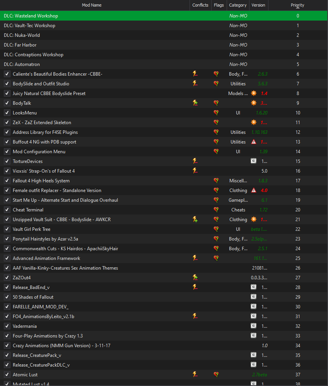Click the flag icon for Start Me Up
The height and width of the screenshot is (386, 328).
point(216,200)
